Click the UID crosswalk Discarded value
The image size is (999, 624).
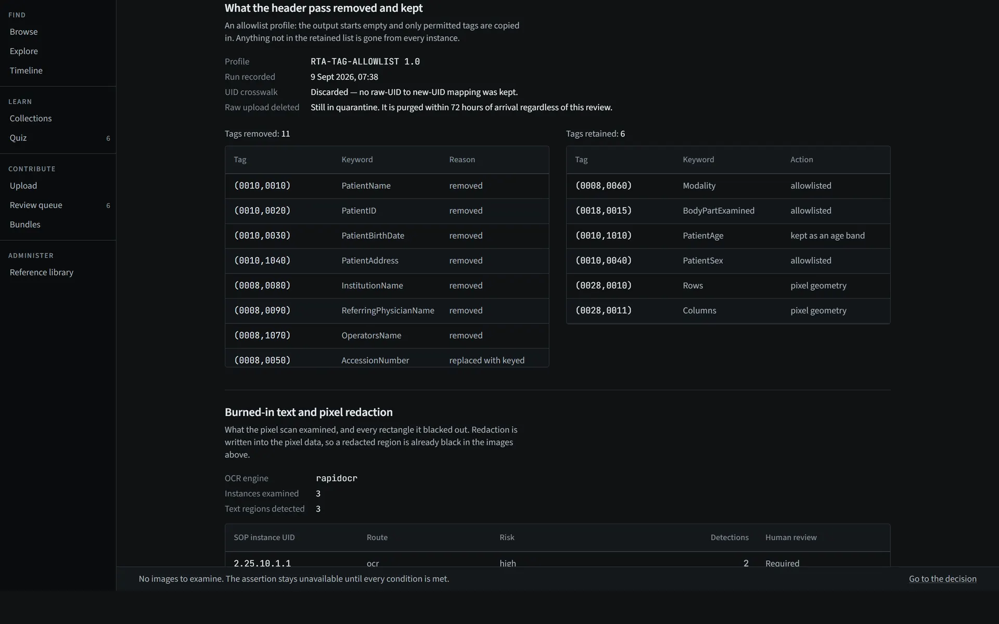(414, 92)
